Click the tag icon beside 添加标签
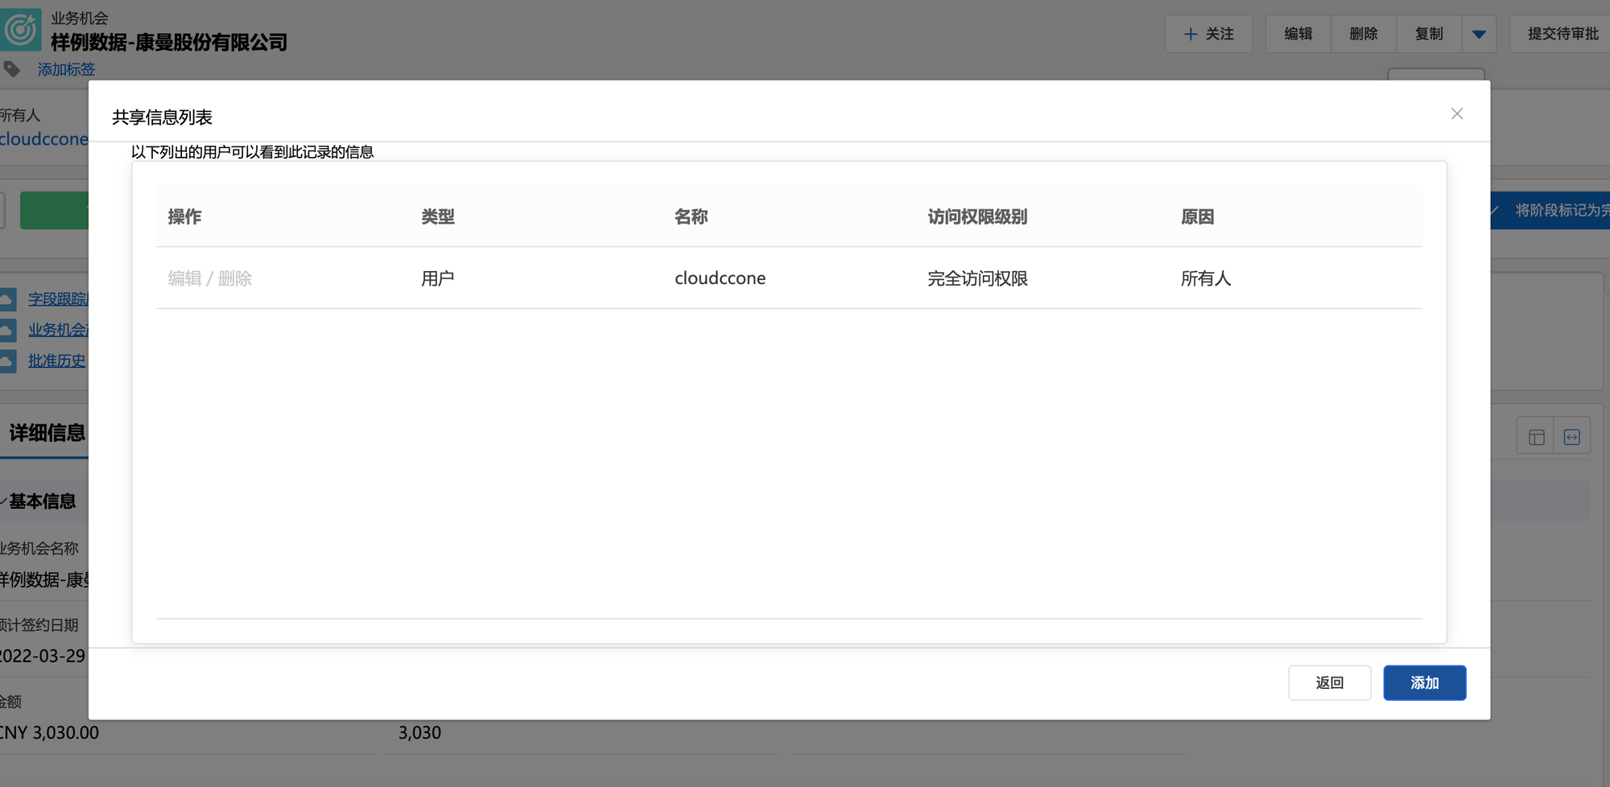1610x787 pixels. pyautogui.click(x=12, y=69)
